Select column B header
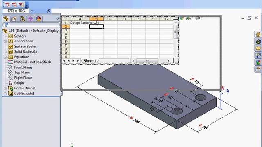This screenshot has height=147, width=262. pos(97,19)
